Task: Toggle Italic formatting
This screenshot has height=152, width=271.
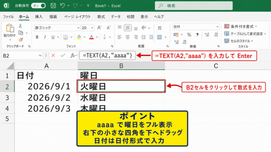Action: (x=45, y=37)
